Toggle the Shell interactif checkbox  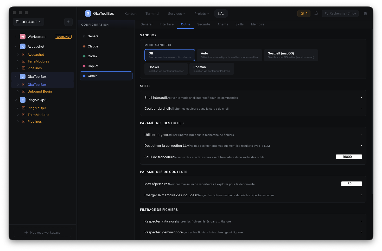coord(361,97)
